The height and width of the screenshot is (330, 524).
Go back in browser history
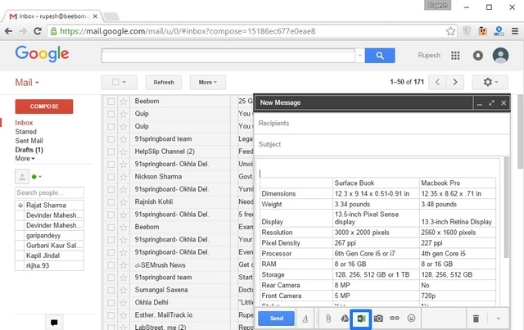tap(9, 31)
